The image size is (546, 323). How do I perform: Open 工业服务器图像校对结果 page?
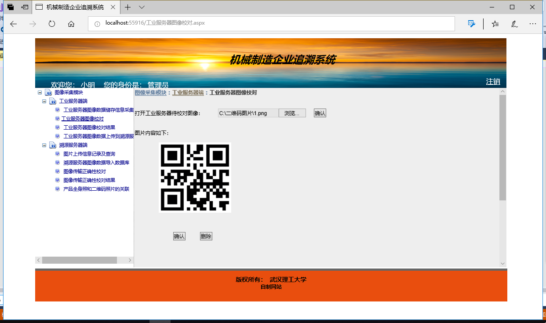point(89,127)
